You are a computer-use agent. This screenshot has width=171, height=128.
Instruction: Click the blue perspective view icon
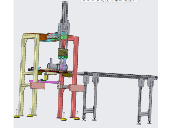coord(121,1)
